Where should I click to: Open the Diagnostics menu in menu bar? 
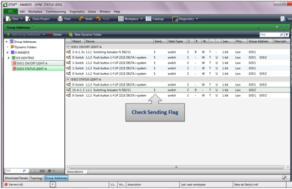[x=77, y=12]
